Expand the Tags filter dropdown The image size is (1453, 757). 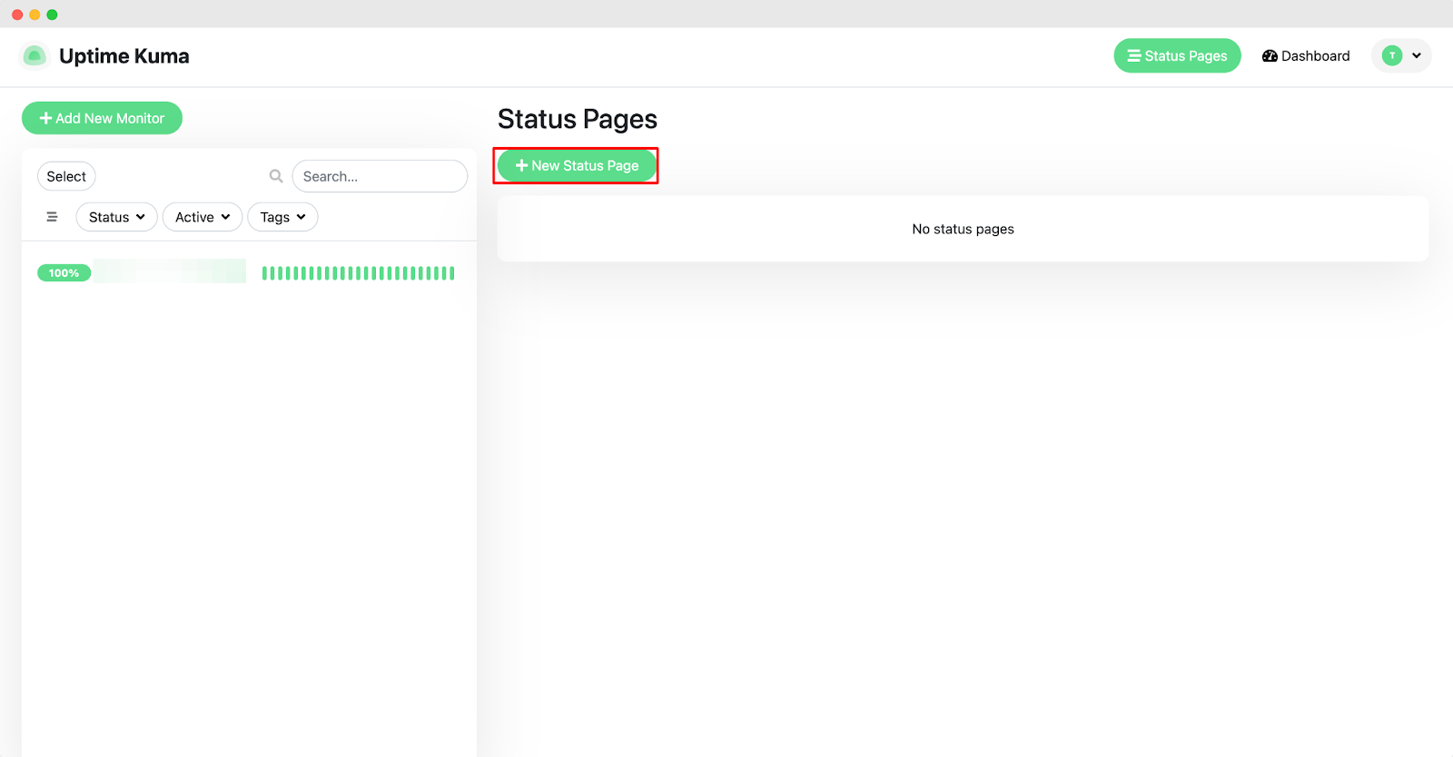point(282,217)
